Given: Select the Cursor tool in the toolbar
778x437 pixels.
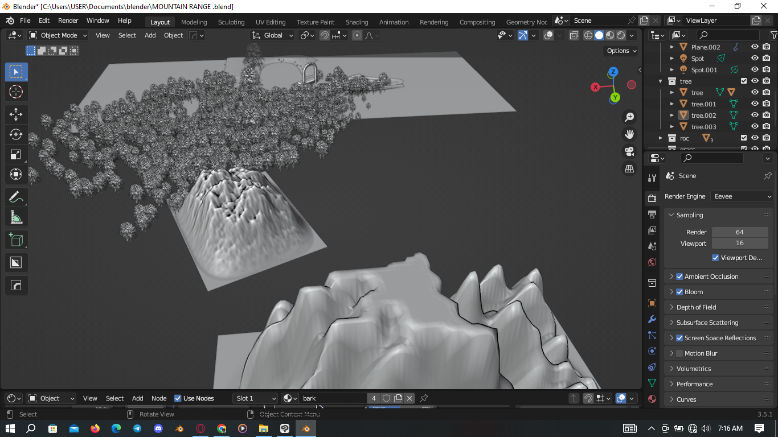Looking at the screenshot, I should click(16, 92).
